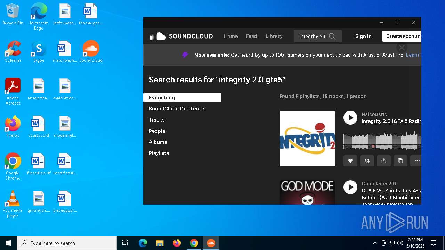This screenshot has height=250, width=445.
Task: Select the marchwash desktop document
Action: [x=65, y=52]
